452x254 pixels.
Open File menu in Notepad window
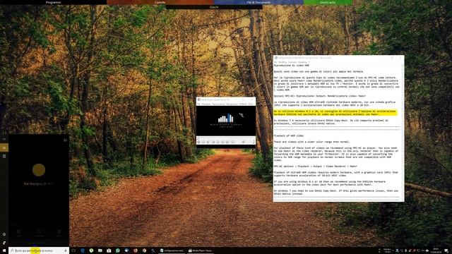[275, 62]
